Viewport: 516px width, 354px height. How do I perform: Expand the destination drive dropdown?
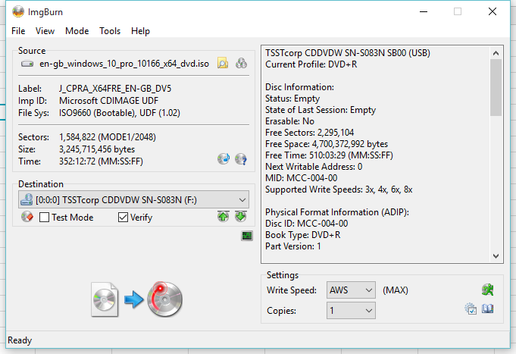pos(242,200)
